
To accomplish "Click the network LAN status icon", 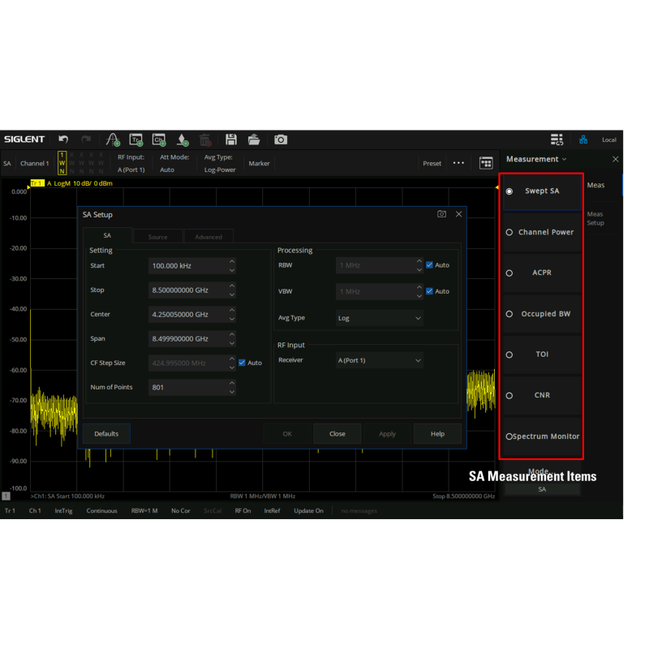I will (x=583, y=140).
